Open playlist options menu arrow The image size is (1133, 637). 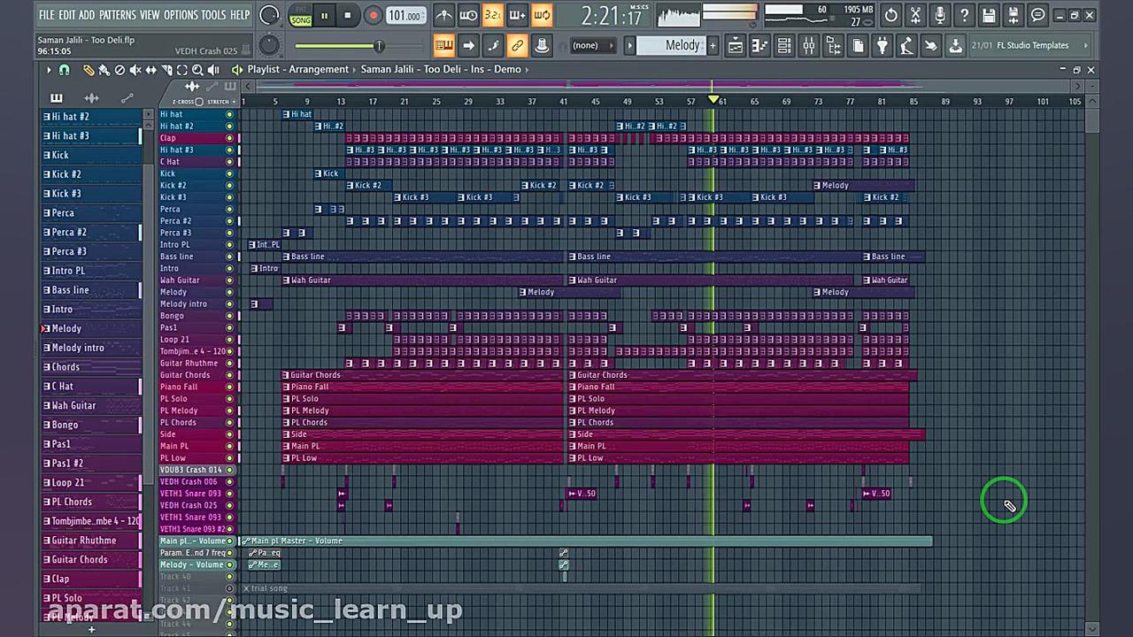coord(49,69)
